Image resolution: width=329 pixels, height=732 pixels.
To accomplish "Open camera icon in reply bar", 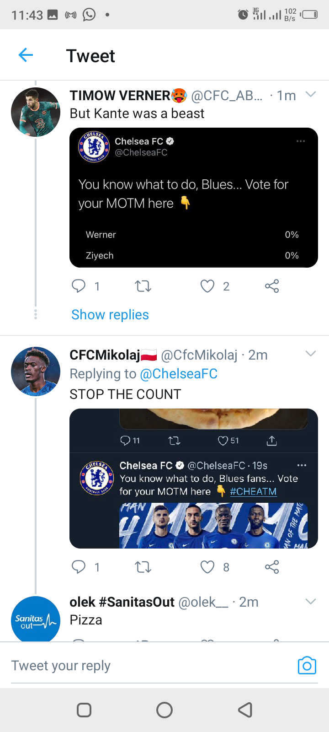I will click(307, 666).
